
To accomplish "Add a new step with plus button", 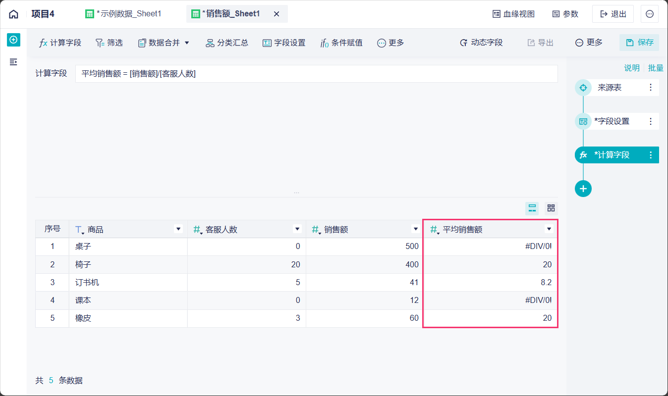I will point(583,189).
